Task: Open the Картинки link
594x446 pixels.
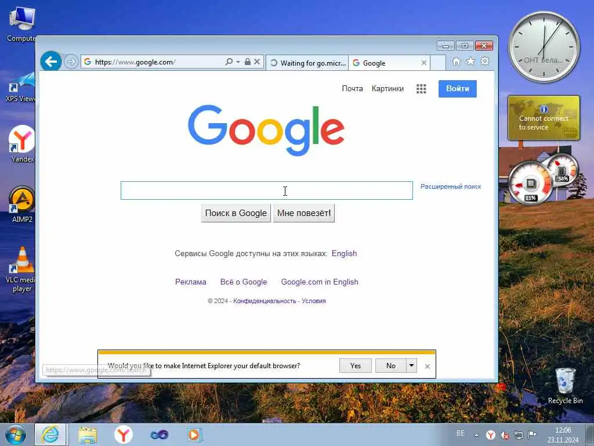Action: [x=387, y=88]
